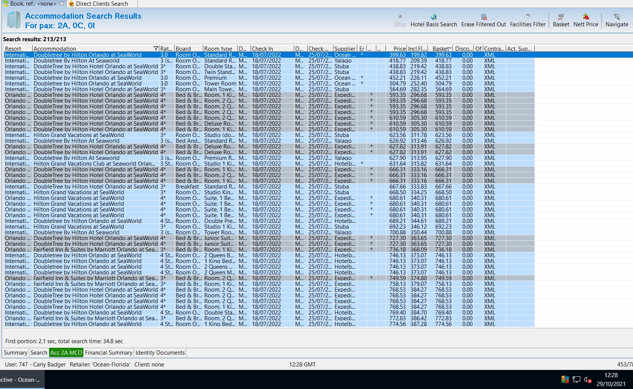Click the Board column header
Screen dimensions: 633x389
189,48
